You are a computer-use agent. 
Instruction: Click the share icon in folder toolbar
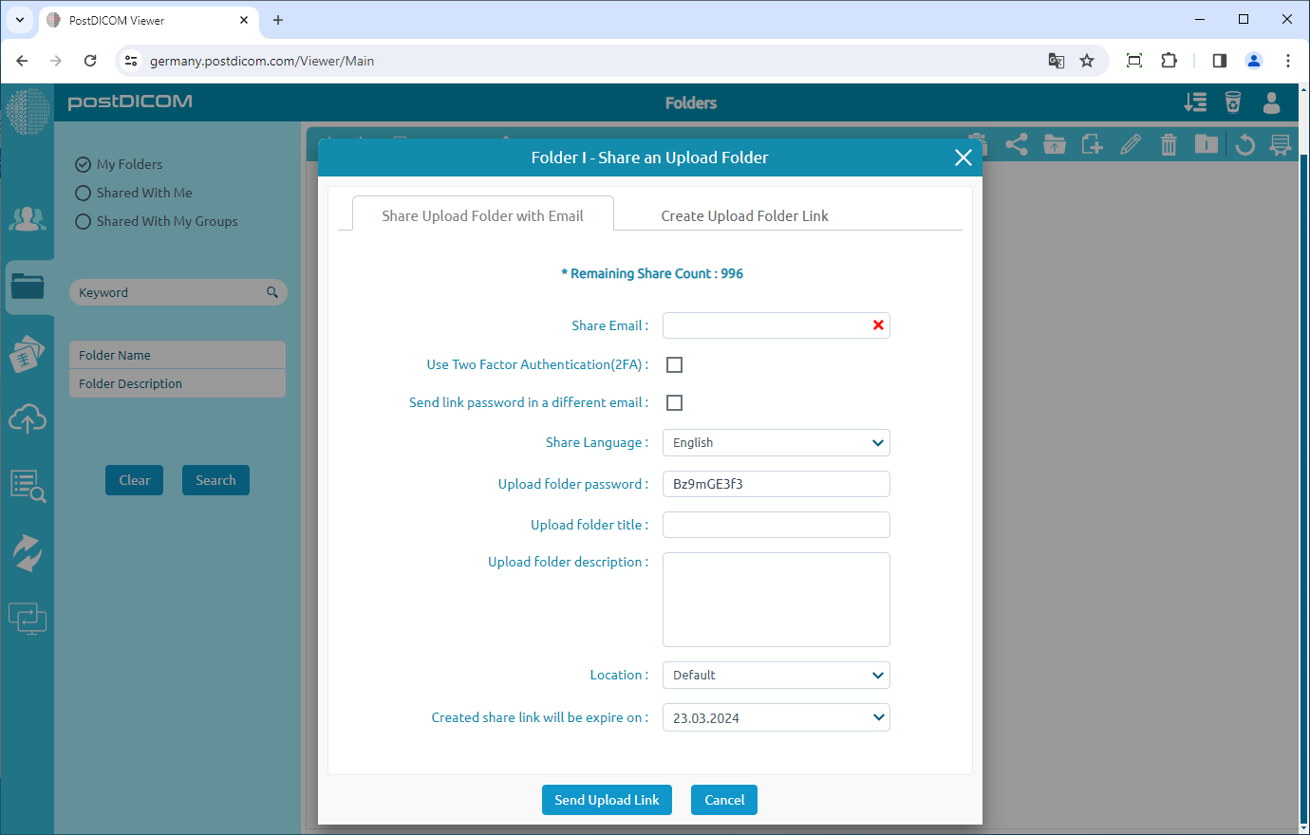[1017, 145]
